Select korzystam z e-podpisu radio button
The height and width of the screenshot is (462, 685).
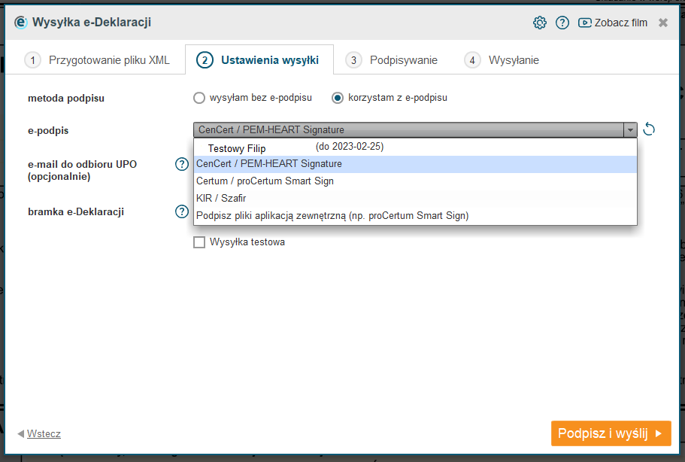click(x=338, y=98)
